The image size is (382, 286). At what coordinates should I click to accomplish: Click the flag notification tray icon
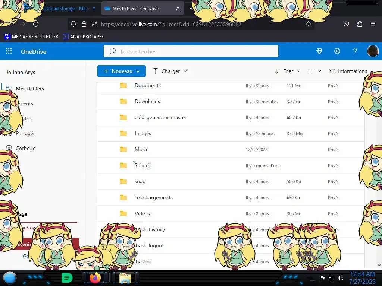pyautogui.click(x=323, y=278)
